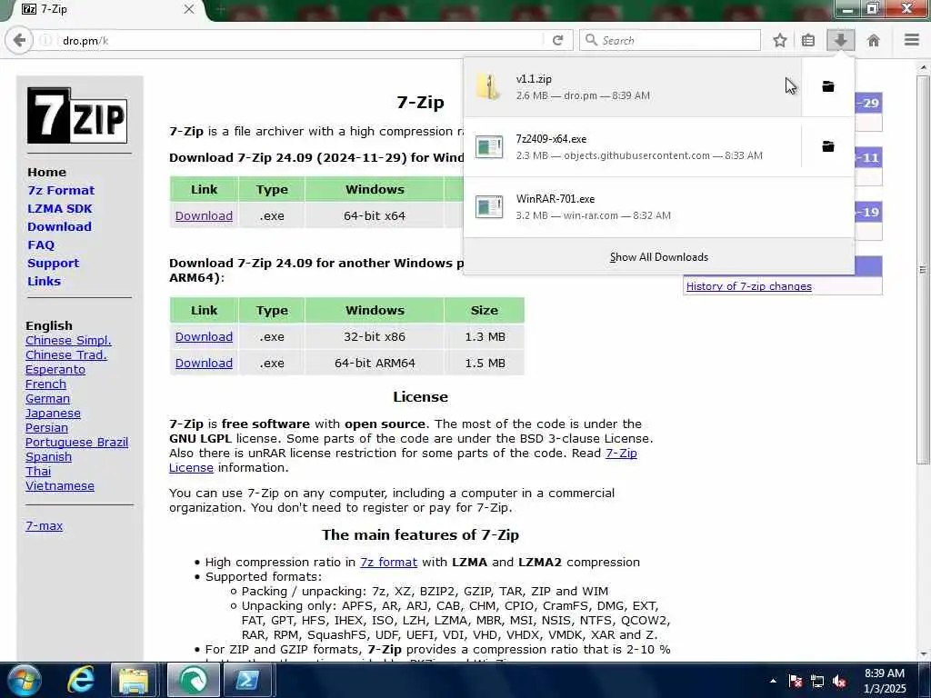This screenshot has width=931, height=698.
Task: Download the 64-bit x64 .exe installer
Action: [x=204, y=216]
